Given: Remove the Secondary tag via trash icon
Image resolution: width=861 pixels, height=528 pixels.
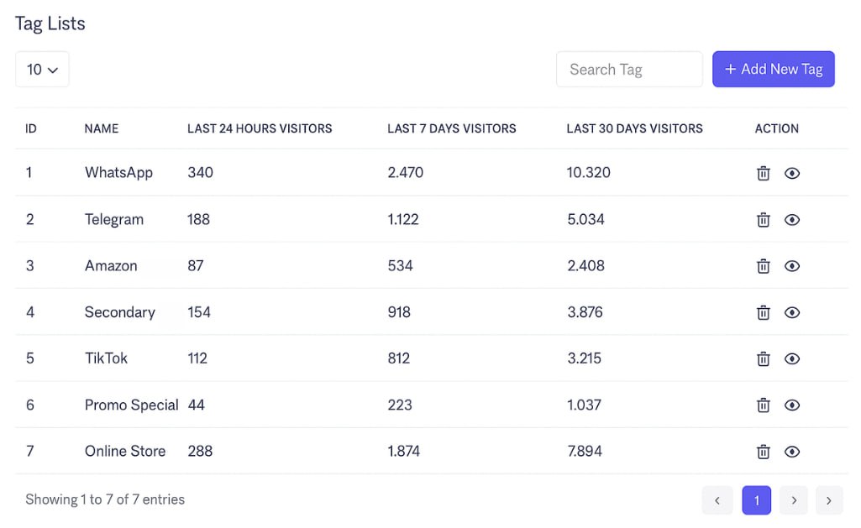Looking at the screenshot, I should tap(763, 312).
